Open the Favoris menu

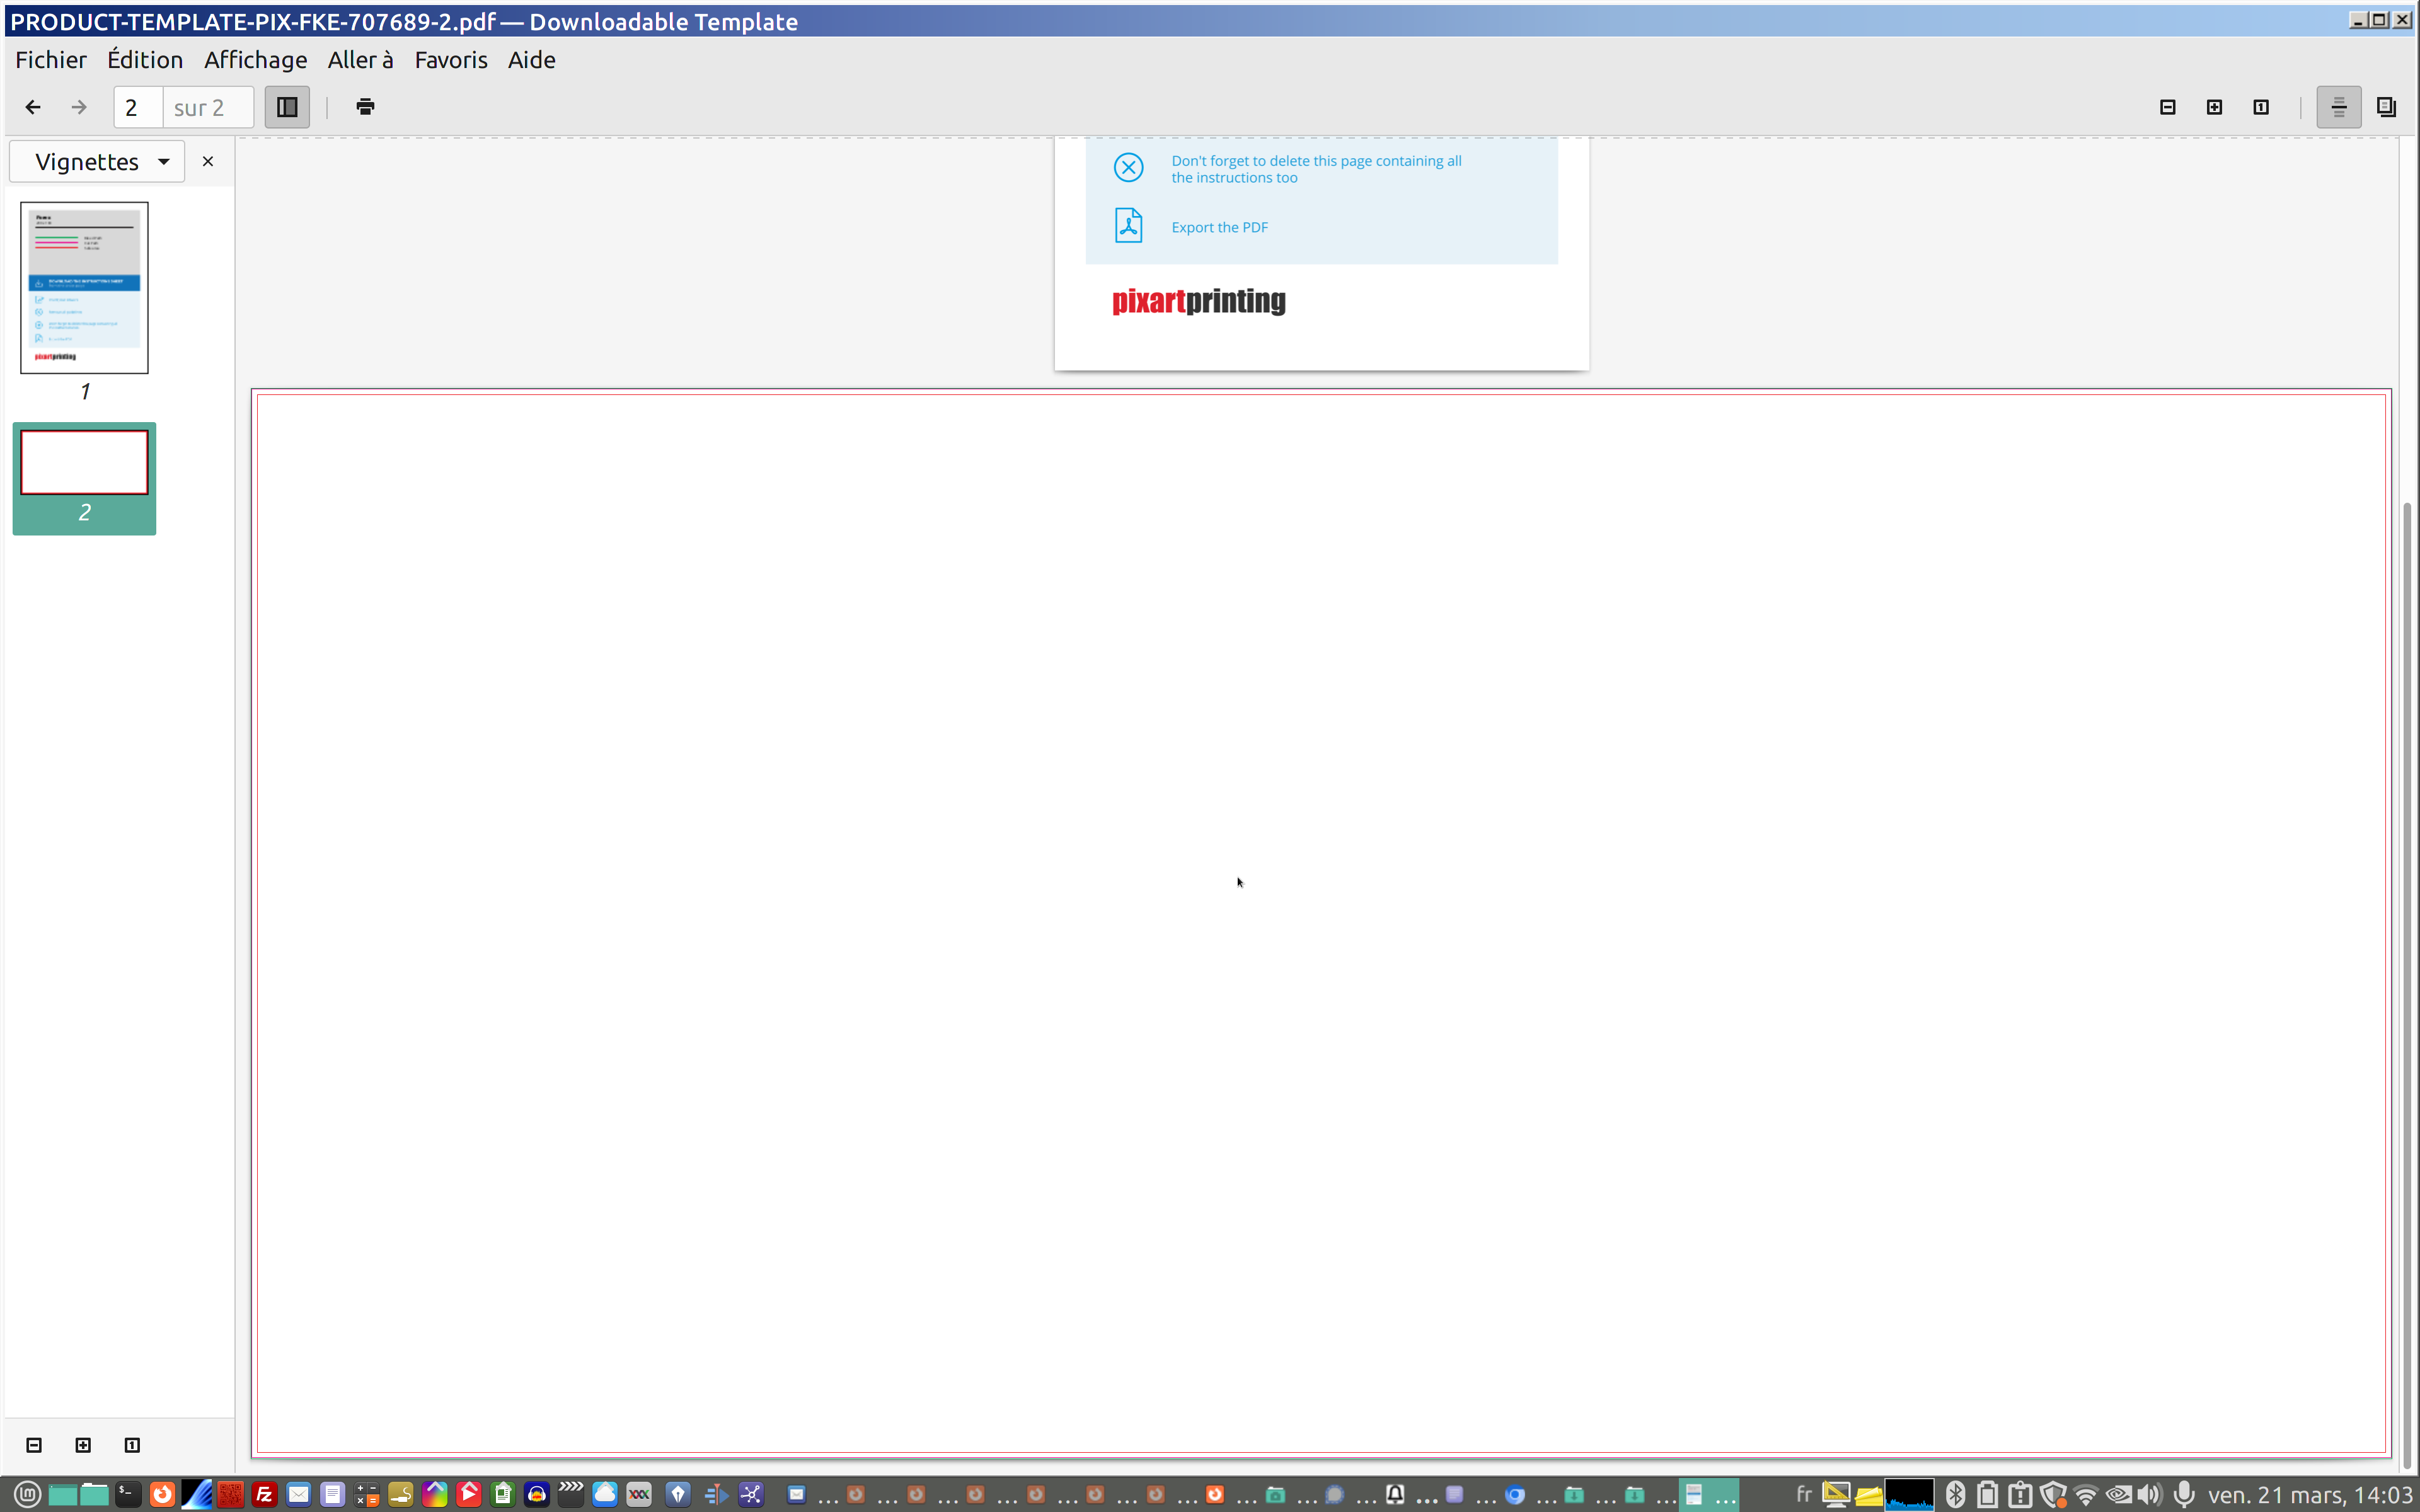tap(450, 60)
